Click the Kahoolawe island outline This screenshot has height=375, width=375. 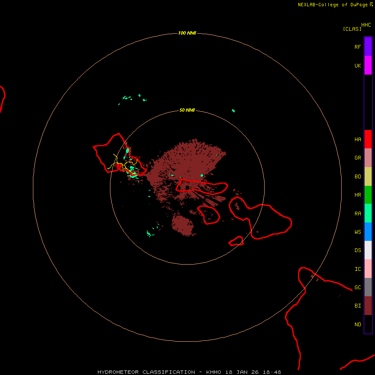(x=236, y=241)
